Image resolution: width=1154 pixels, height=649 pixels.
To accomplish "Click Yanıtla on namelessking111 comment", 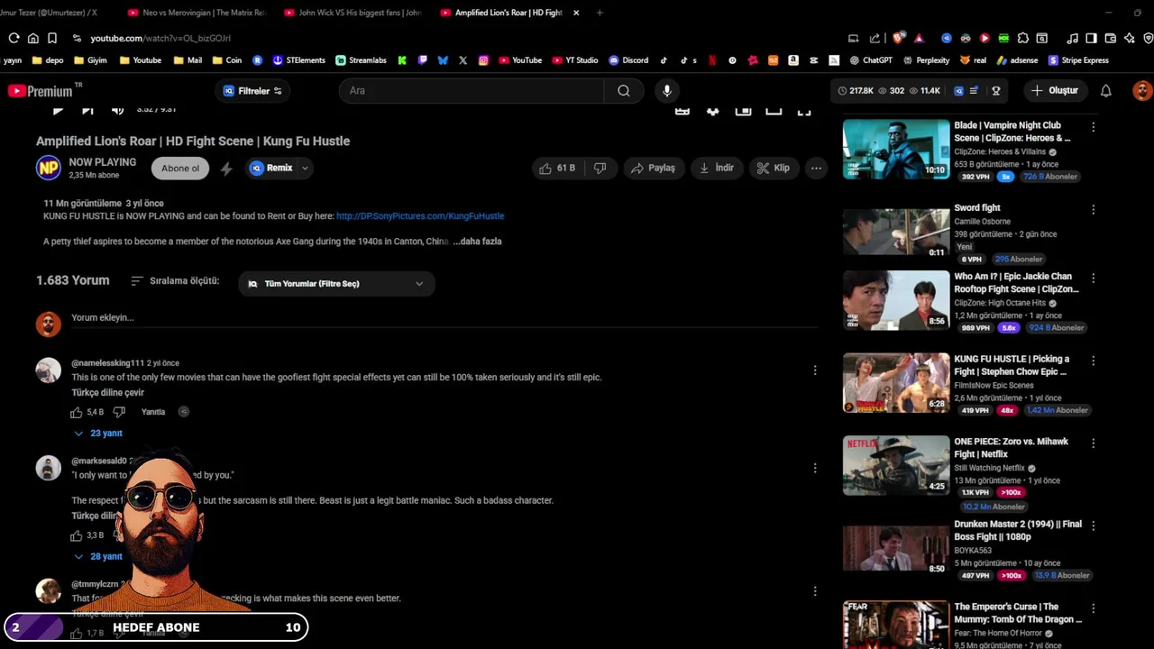I will point(153,412).
